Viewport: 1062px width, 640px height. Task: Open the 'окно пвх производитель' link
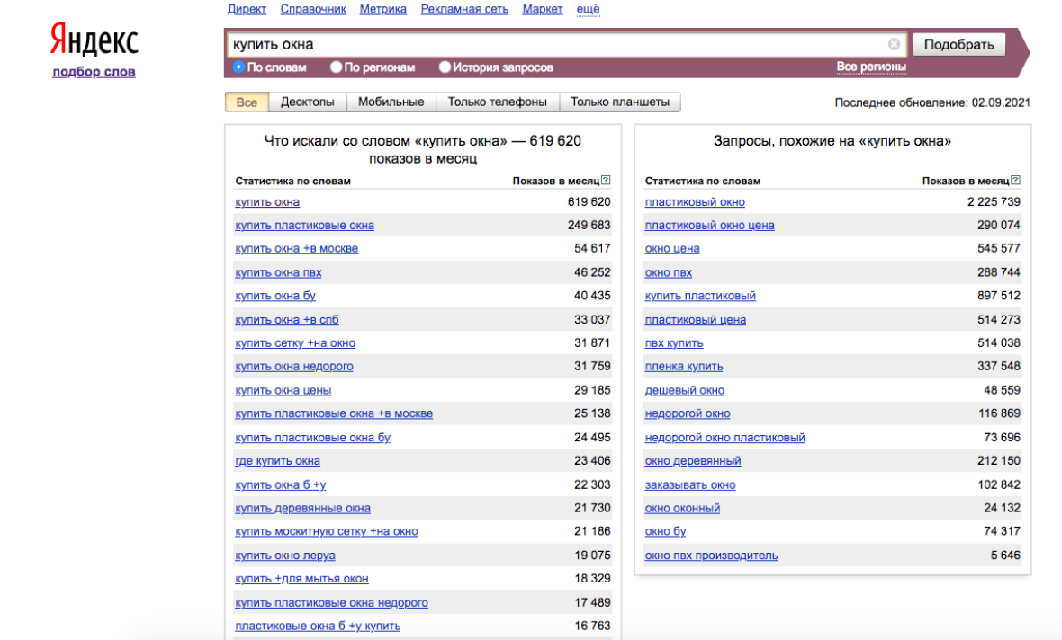[711, 556]
